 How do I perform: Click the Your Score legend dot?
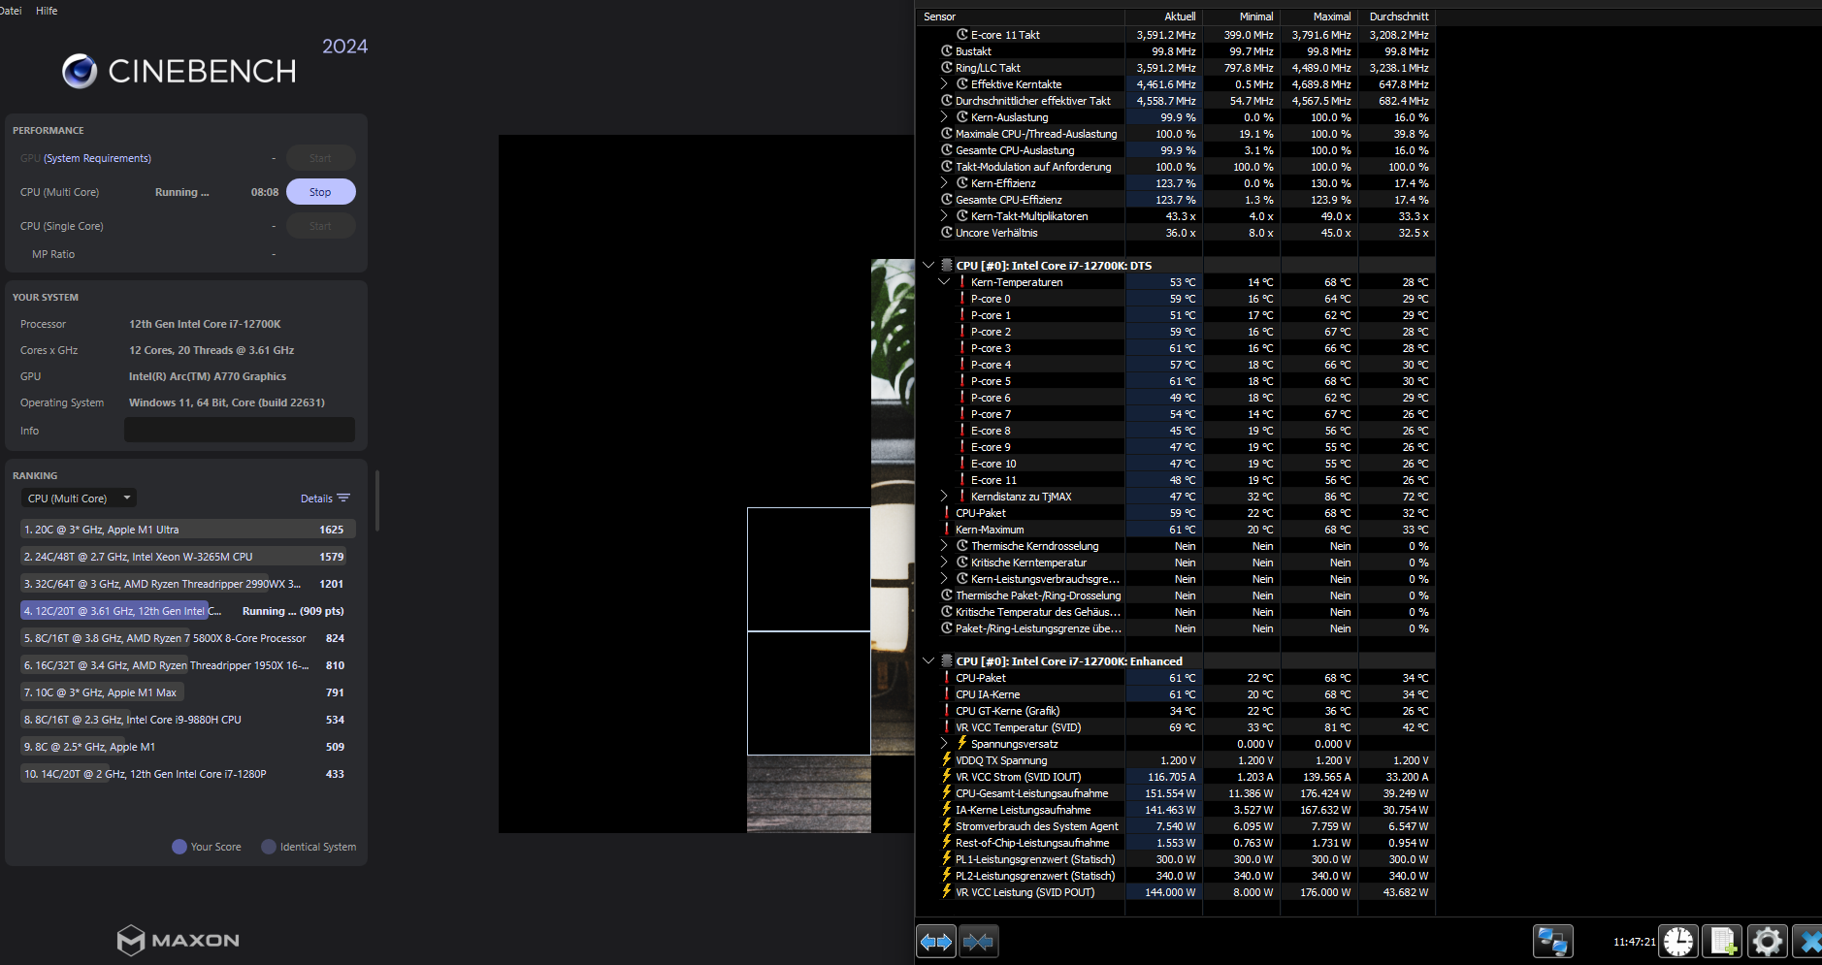(x=179, y=847)
